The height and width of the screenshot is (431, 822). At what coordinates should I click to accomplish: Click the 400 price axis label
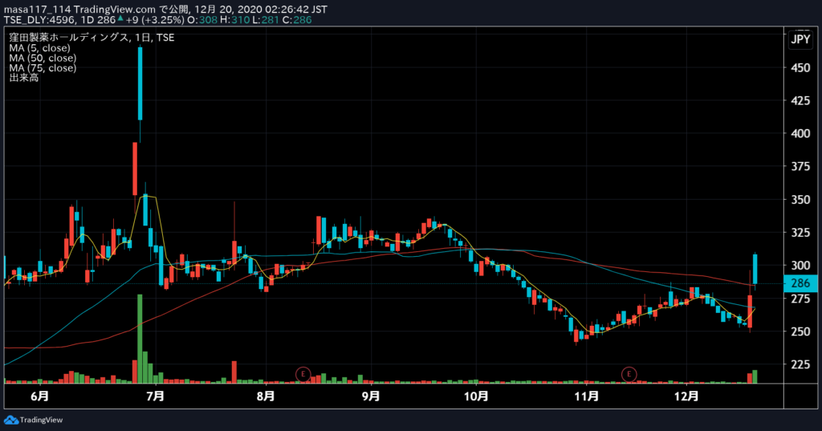pyautogui.click(x=800, y=134)
